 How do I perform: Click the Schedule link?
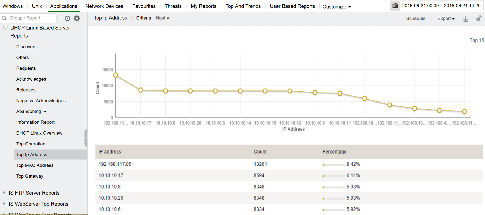coord(416,18)
